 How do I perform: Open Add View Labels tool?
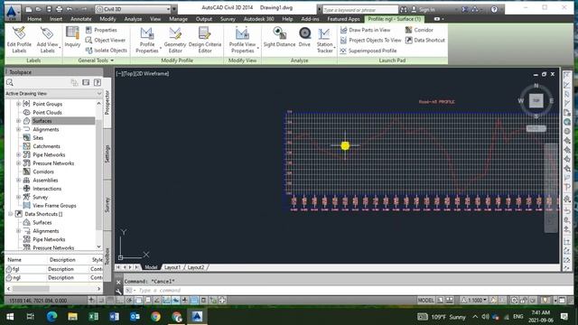48,40
